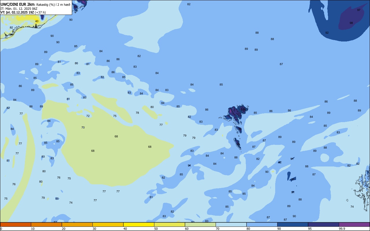Image resolution: width=370 pixels, height=231 pixels.
Task: Click the 'Rakastig (%) í 2 m hæð' label
Action: click(x=53, y=5)
